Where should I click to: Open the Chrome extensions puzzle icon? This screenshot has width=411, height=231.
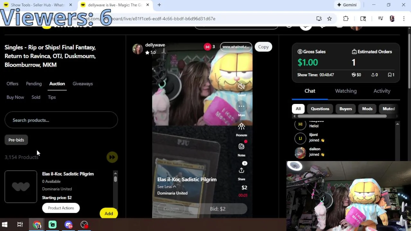[346, 19]
